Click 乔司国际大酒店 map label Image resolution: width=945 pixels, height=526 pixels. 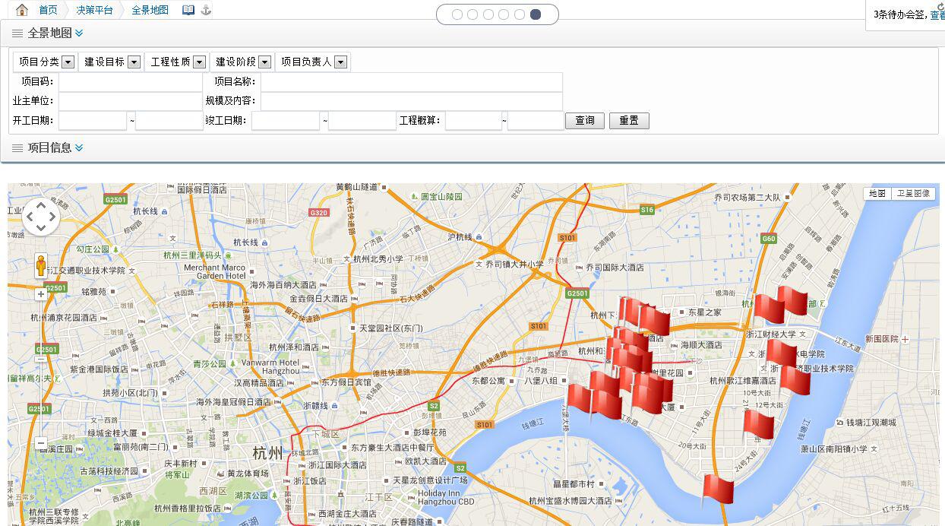point(615,268)
